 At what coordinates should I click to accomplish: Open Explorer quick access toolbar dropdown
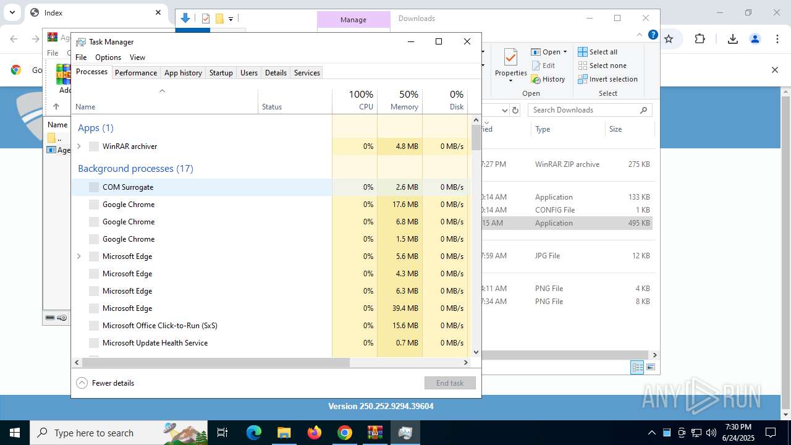click(x=231, y=19)
